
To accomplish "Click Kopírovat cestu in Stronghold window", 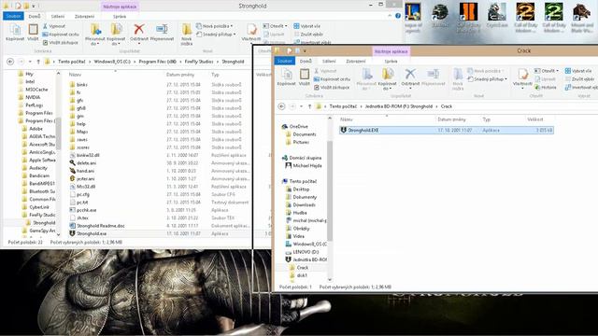I will [61, 35].
